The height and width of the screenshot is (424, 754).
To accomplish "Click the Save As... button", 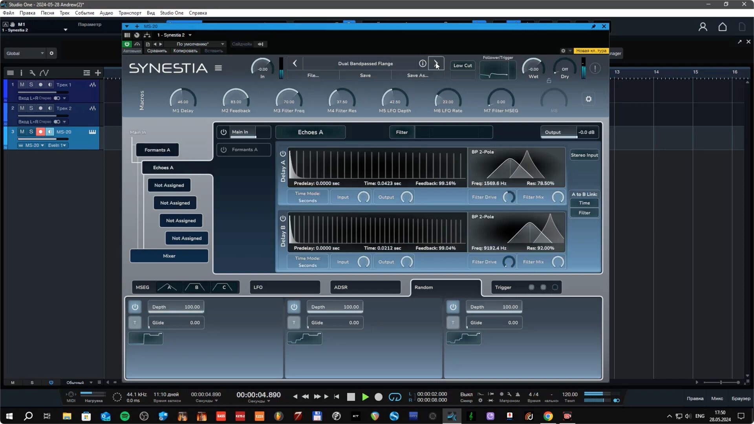I will (417, 75).
